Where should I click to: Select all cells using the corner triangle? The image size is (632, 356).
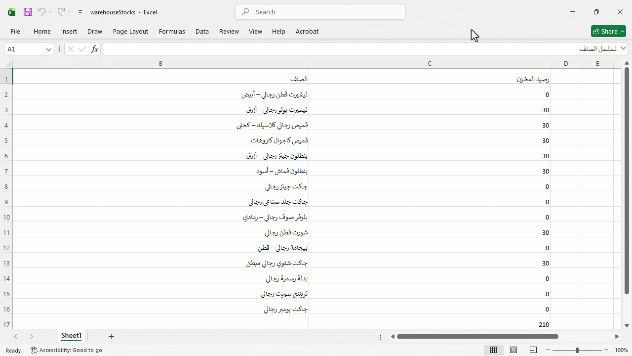tap(8, 64)
